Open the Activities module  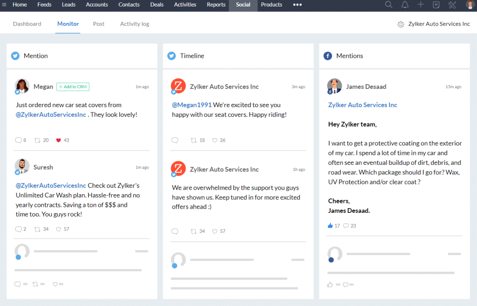click(x=185, y=5)
